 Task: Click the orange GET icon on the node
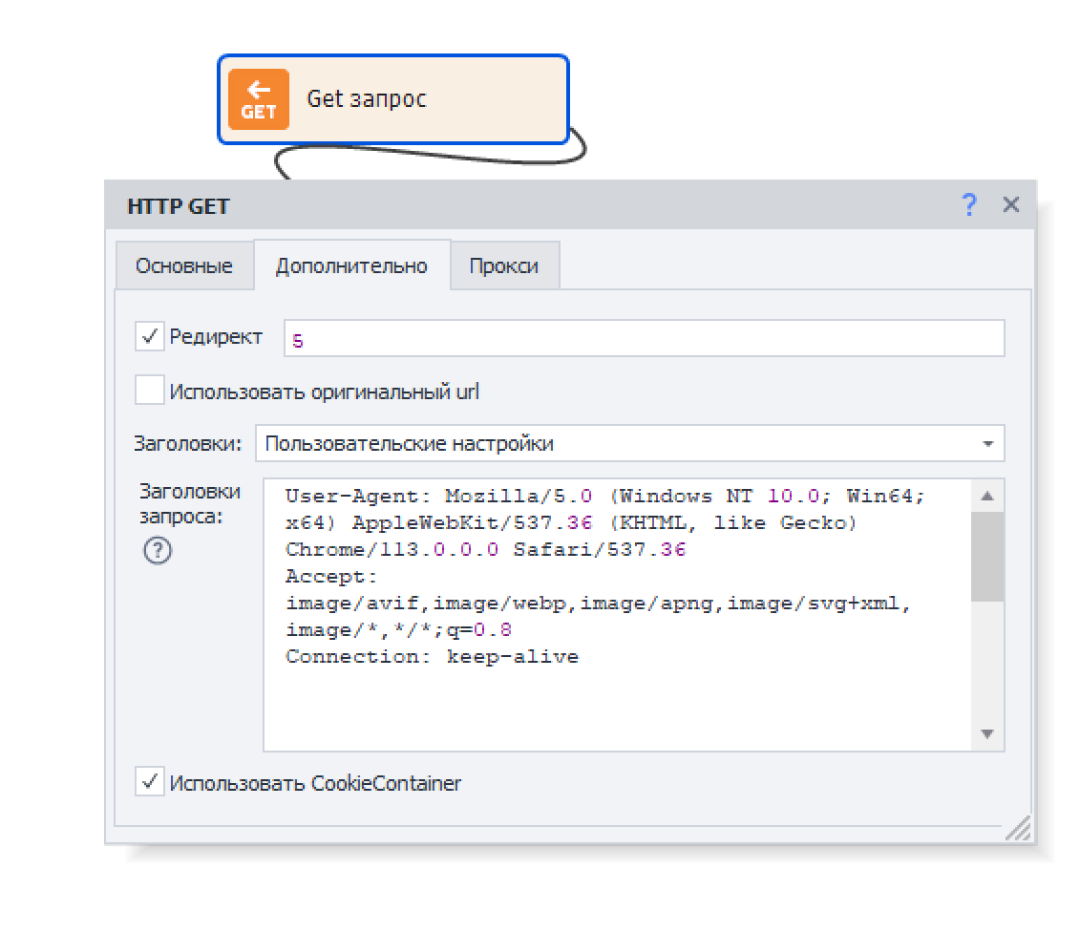point(258,99)
